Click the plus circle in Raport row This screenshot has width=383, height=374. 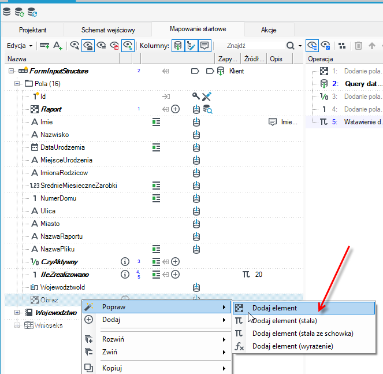(x=176, y=109)
